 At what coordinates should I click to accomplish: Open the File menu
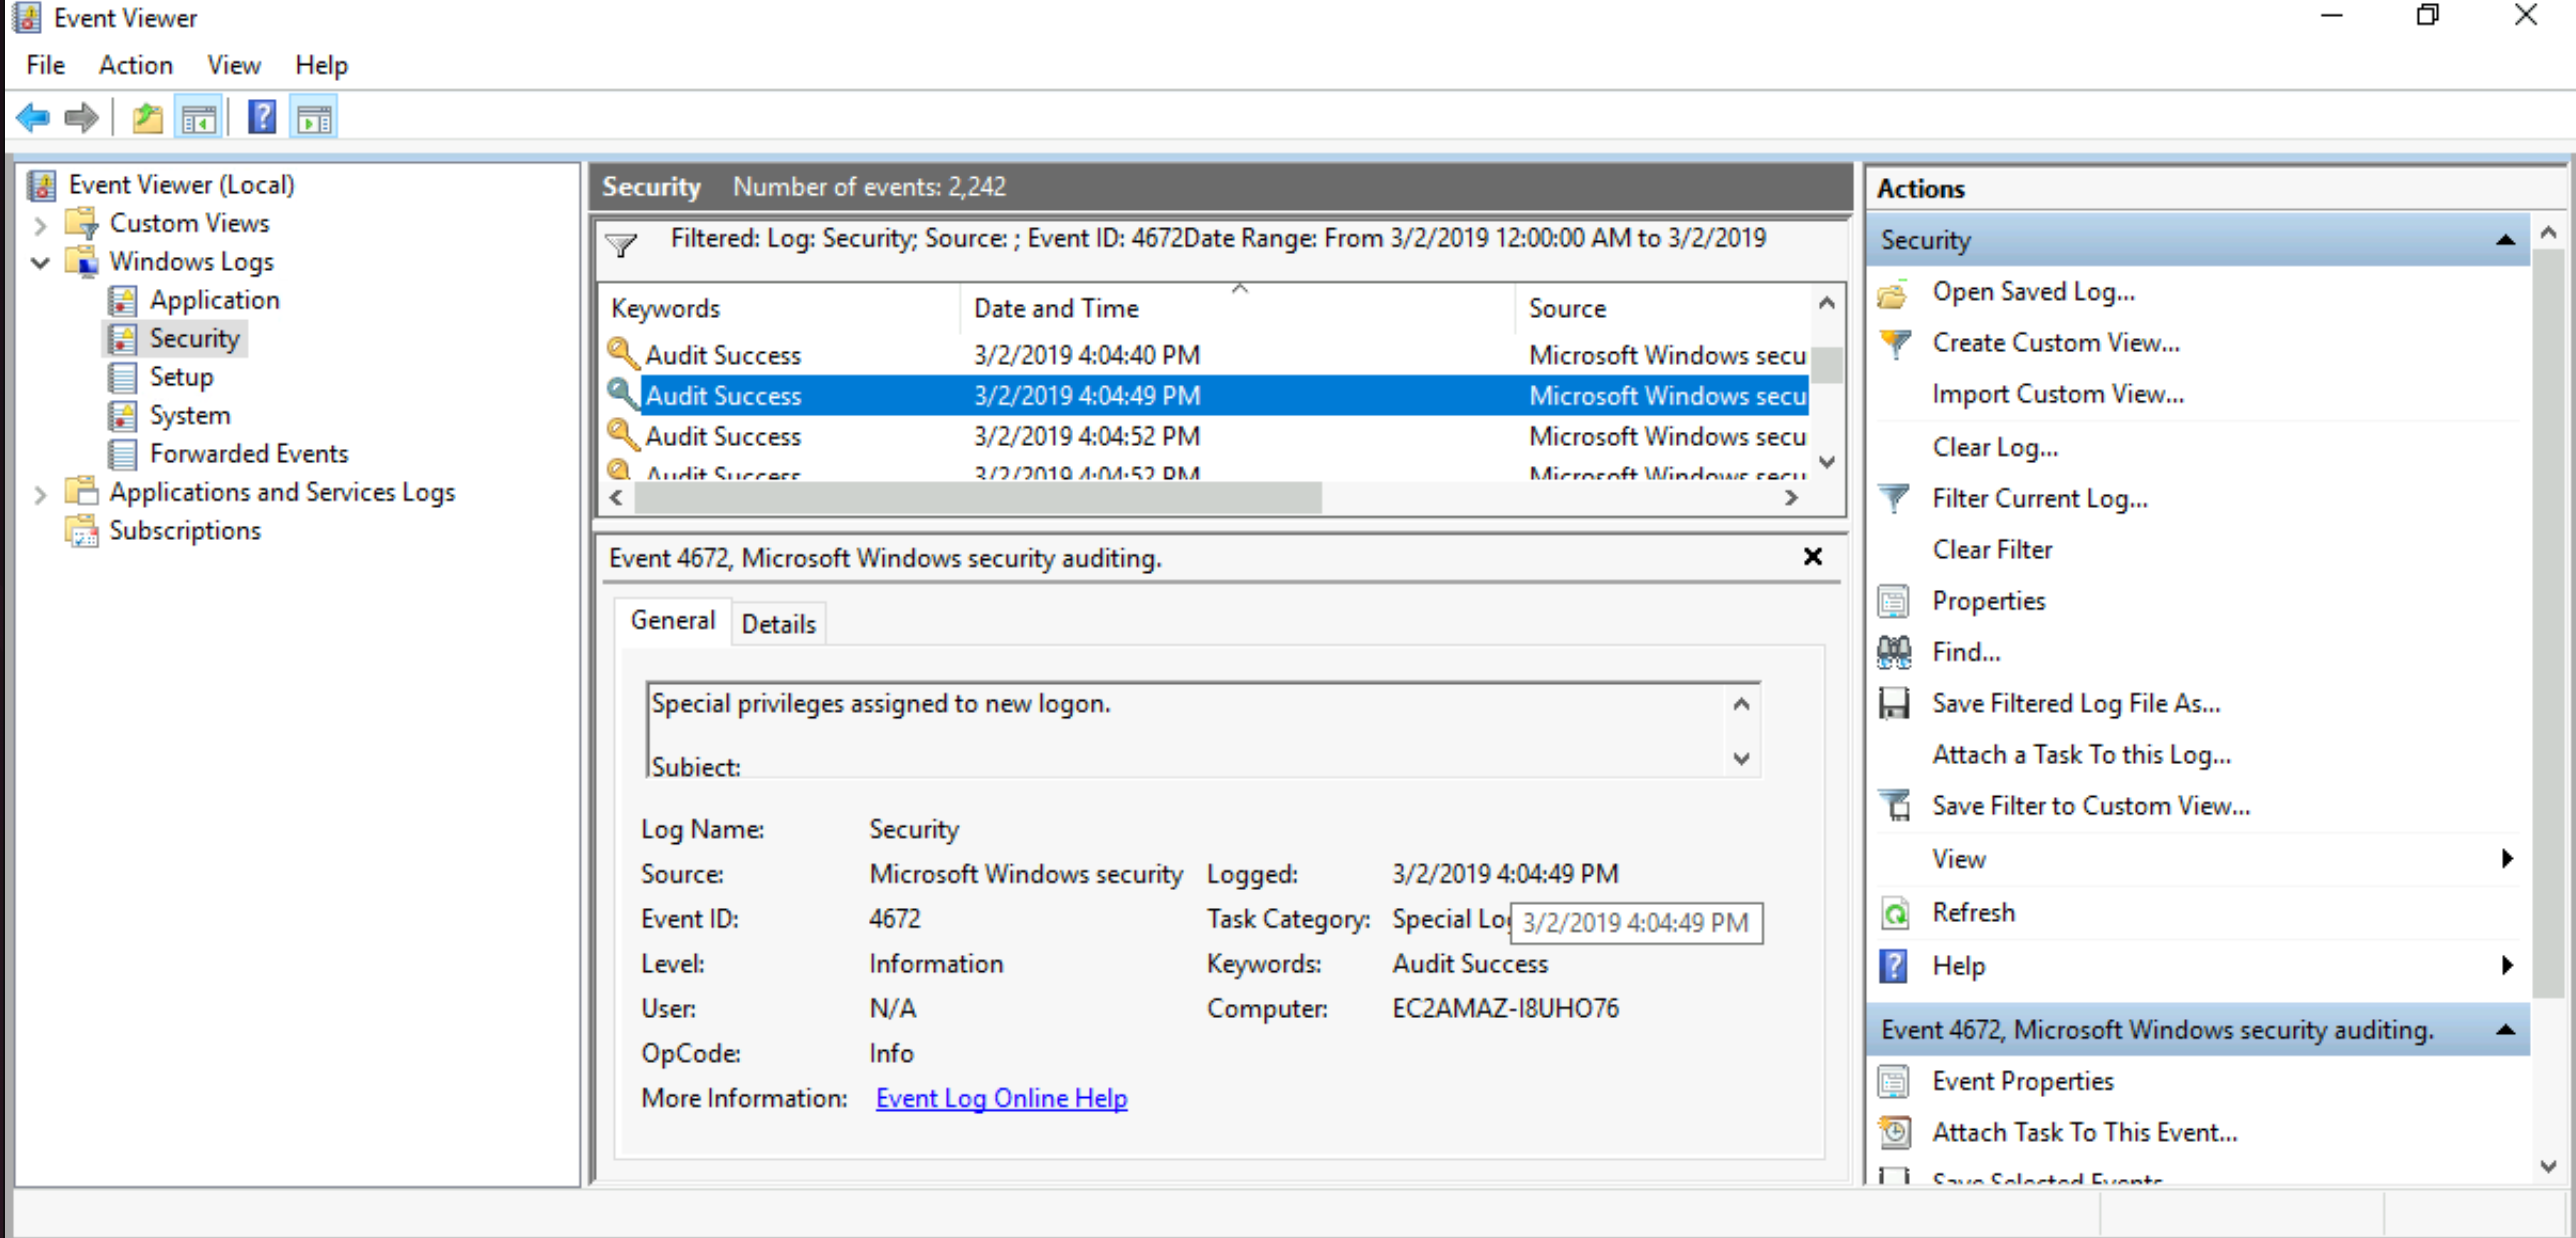point(45,65)
